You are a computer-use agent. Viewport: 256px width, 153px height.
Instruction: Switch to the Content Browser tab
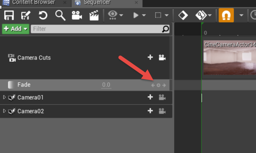(x=33, y=2)
